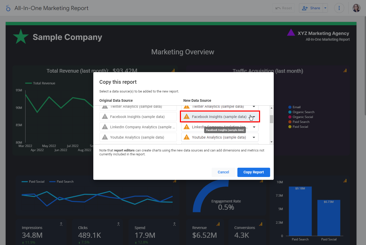
Task: Click the Reset button
Action: tap(284, 8)
